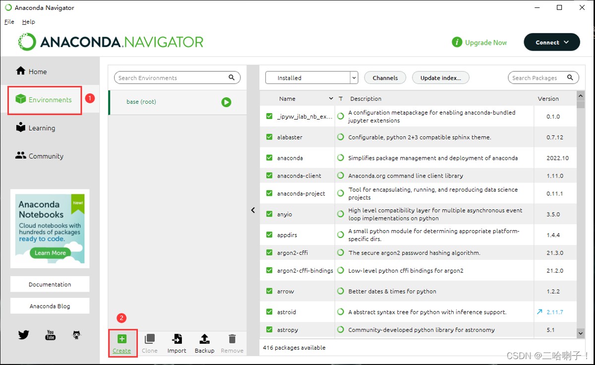Uncheck the alabaster package checkbox
The height and width of the screenshot is (365, 595).
tap(269, 137)
